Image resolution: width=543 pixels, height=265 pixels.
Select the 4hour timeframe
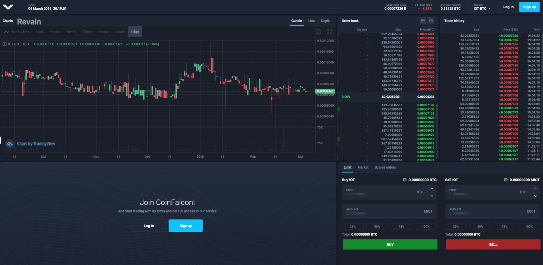click(x=119, y=32)
